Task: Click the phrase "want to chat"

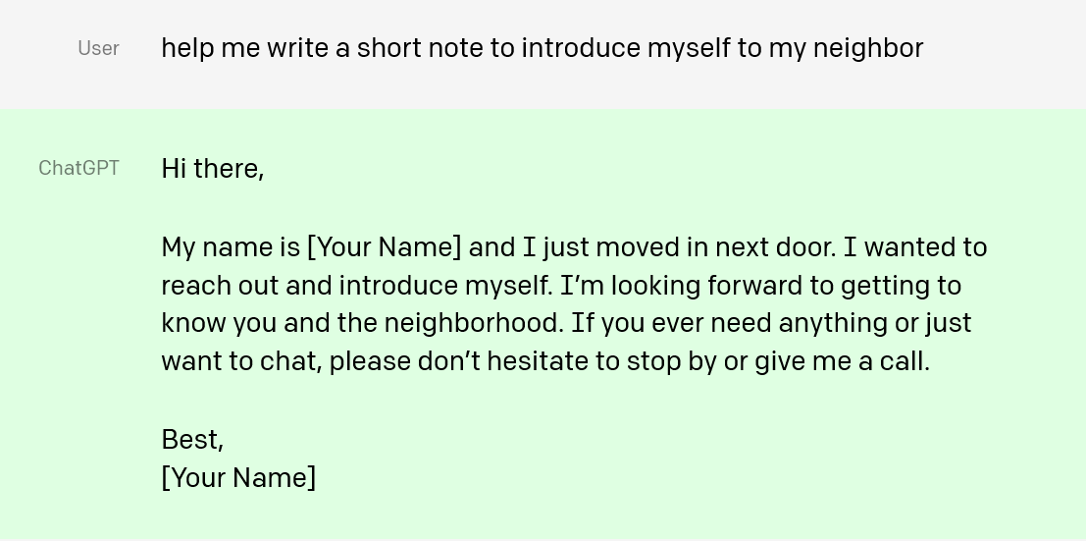Action: (239, 361)
